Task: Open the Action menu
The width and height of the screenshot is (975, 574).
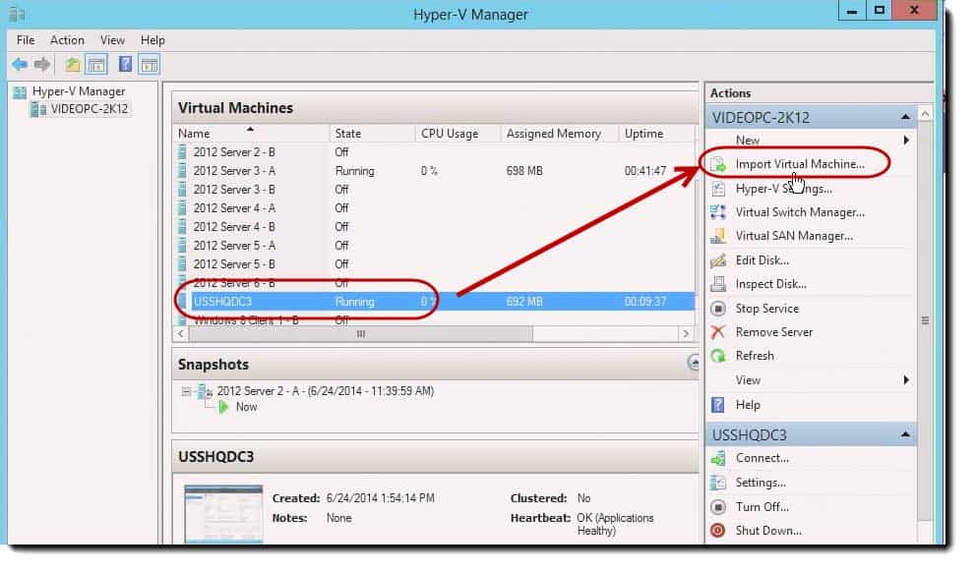Action: tap(67, 40)
